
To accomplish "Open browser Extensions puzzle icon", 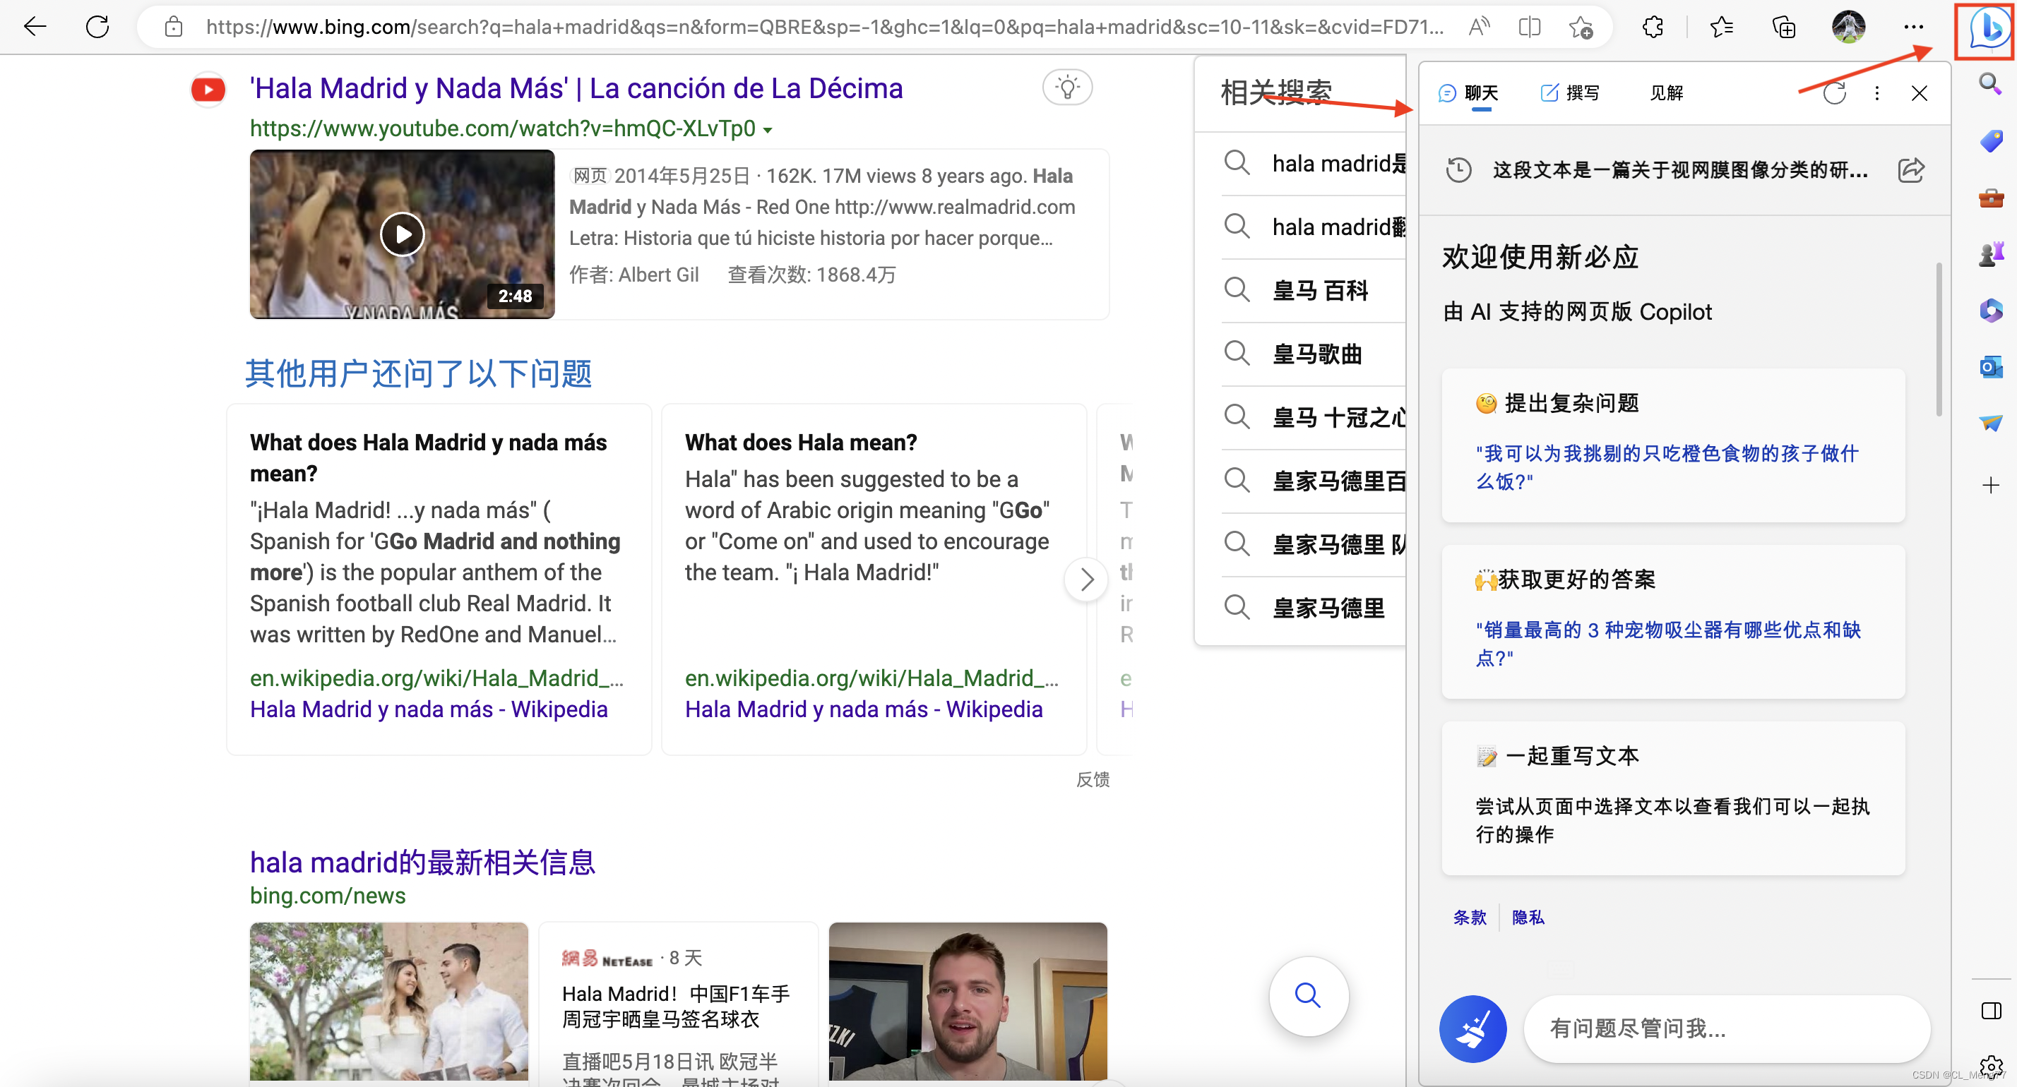I will (1653, 28).
